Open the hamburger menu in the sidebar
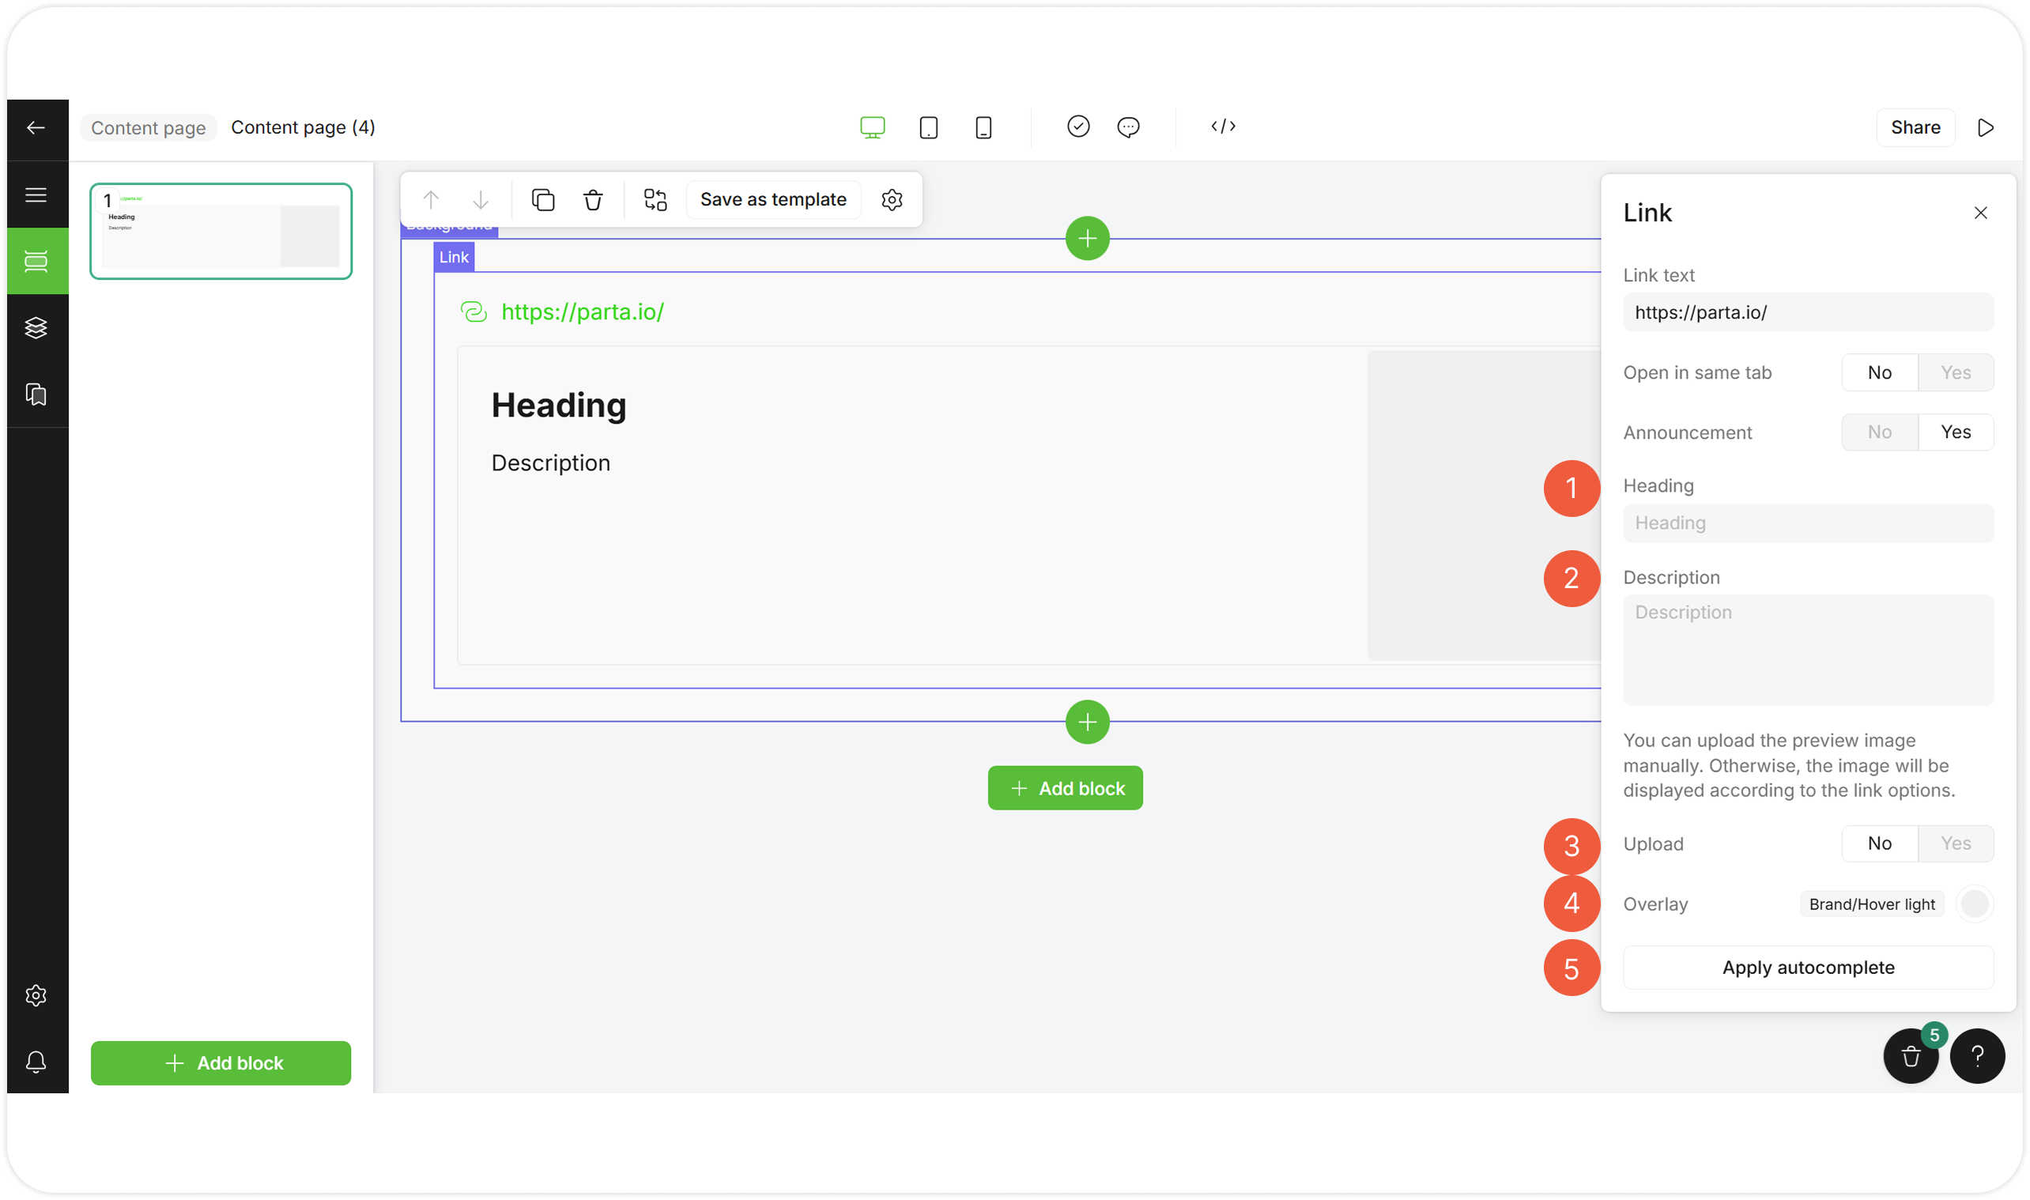The width and height of the screenshot is (2030, 1200). coord(36,195)
